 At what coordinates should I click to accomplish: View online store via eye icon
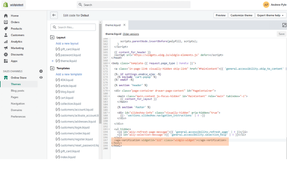coord(41,77)
